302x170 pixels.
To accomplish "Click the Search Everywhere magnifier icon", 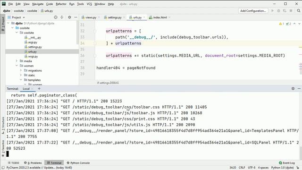I will click(299, 11).
